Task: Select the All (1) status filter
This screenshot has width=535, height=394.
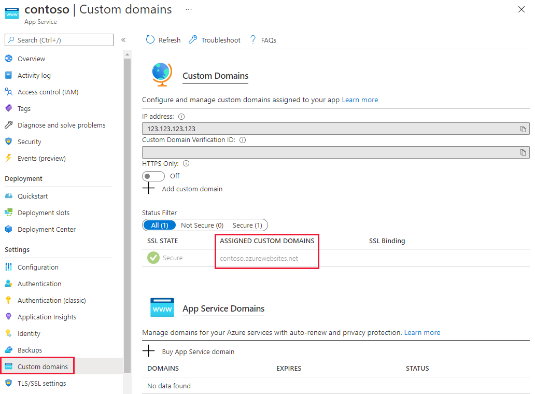Action: (160, 225)
